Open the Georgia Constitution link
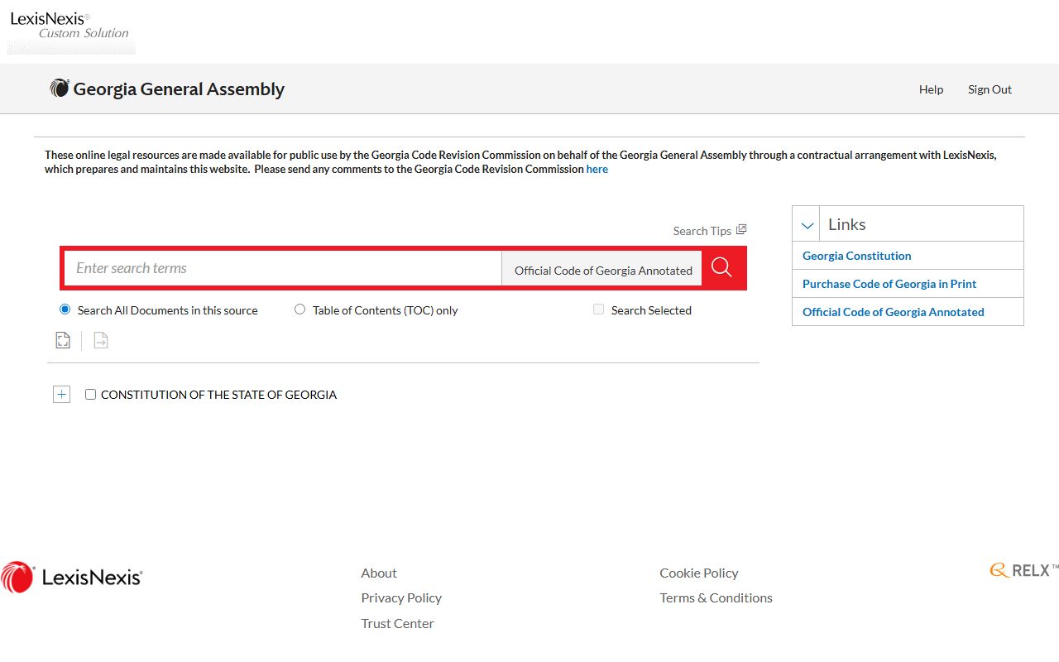1059x662 pixels. pyautogui.click(x=856, y=256)
